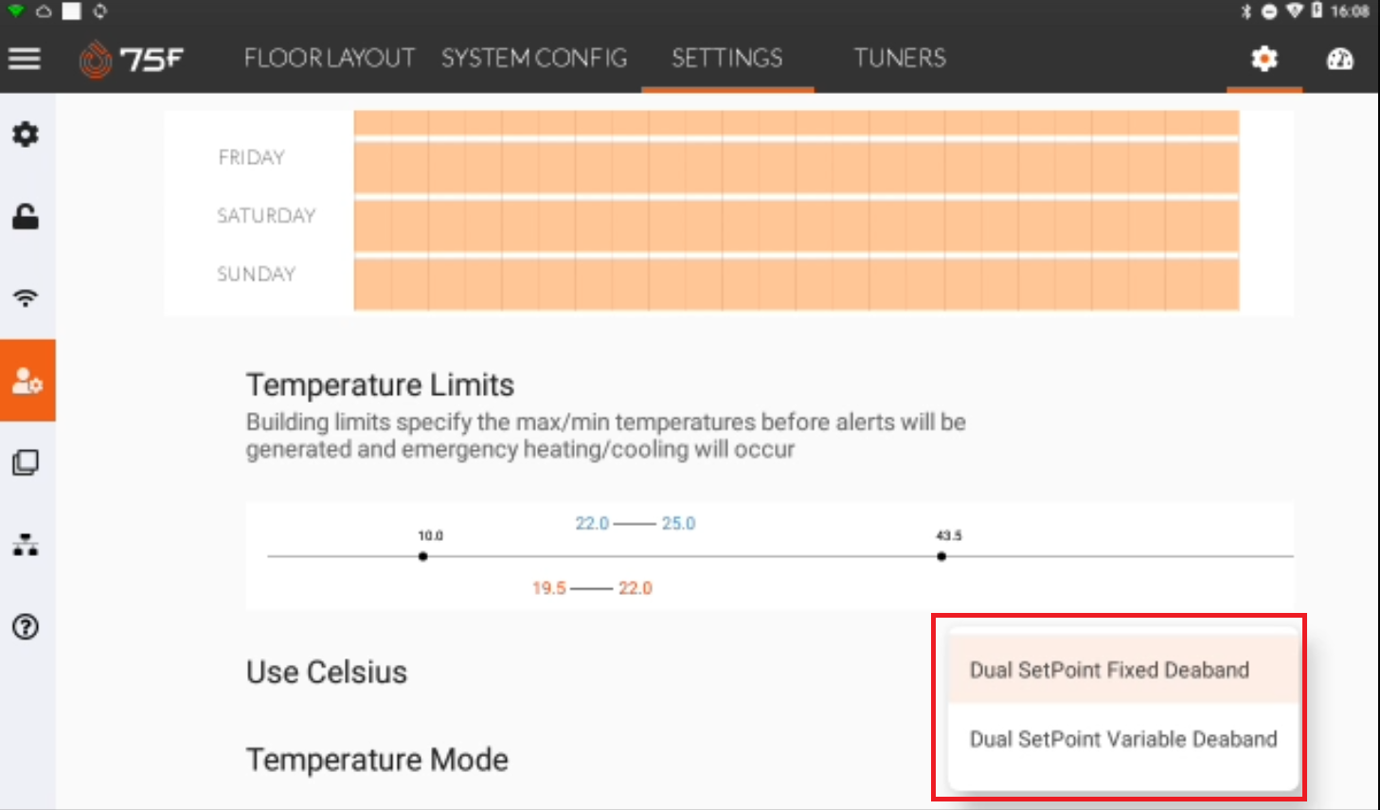Click the settings gear in the top bar
This screenshot has width=1380, height=810.
[1264, 58]
